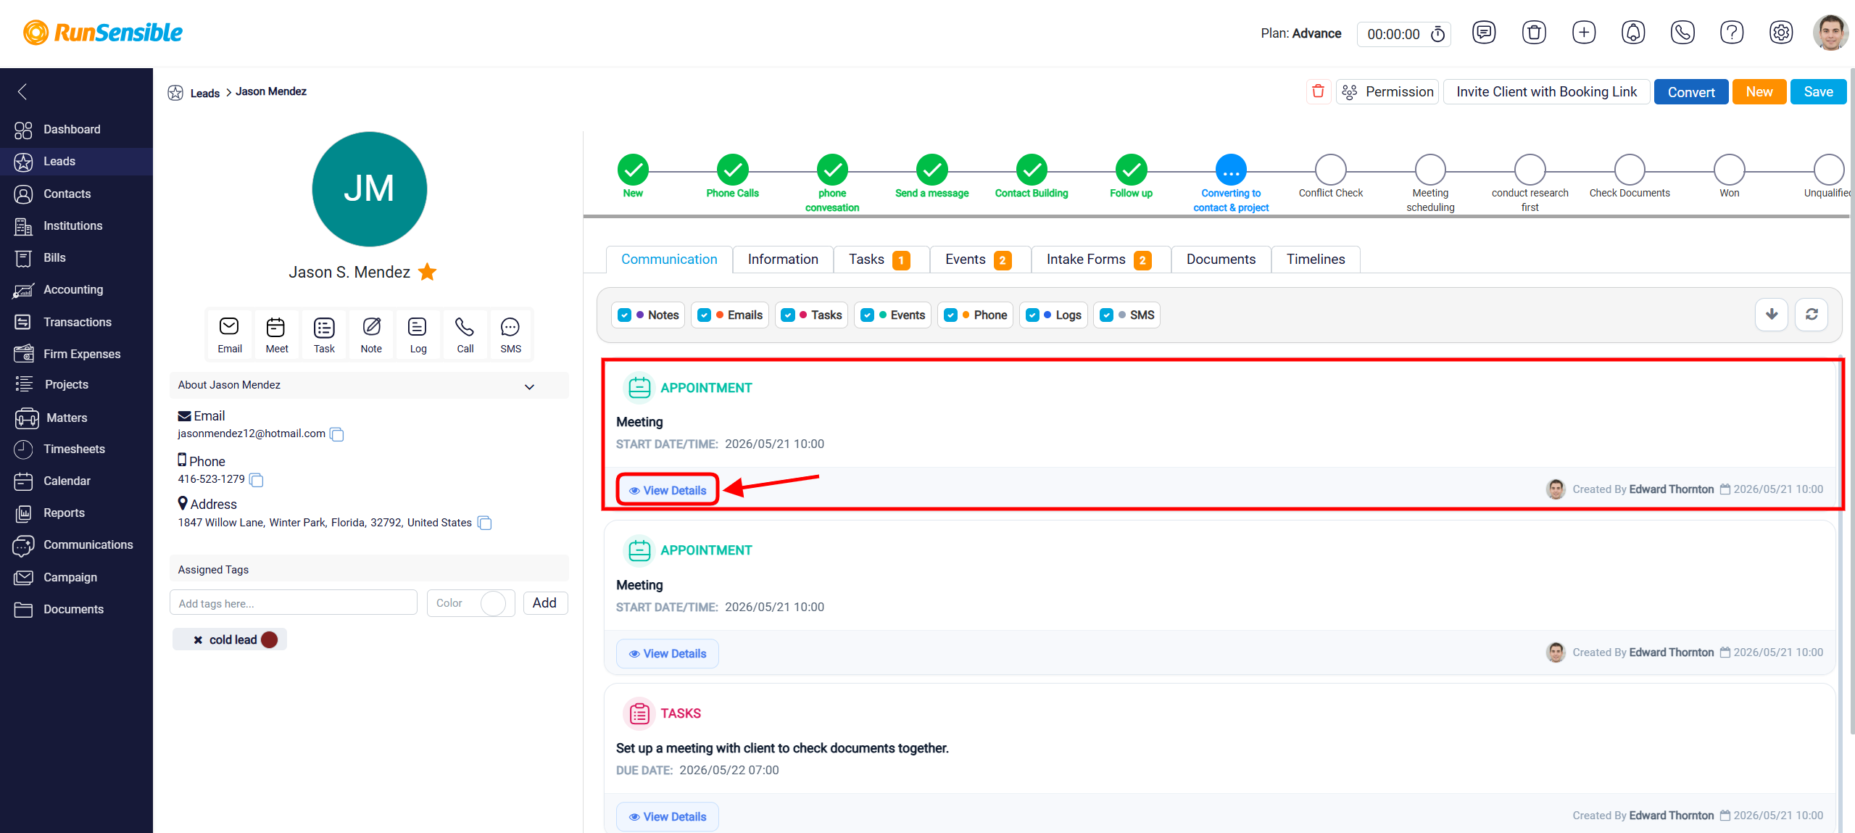Switch to the Intake Forms tab

coord(1099,260)
